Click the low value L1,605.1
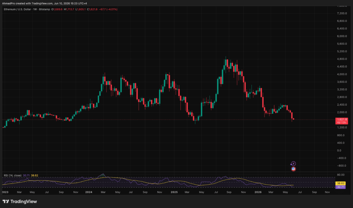 pyautogui.click(x=81, y=9)
